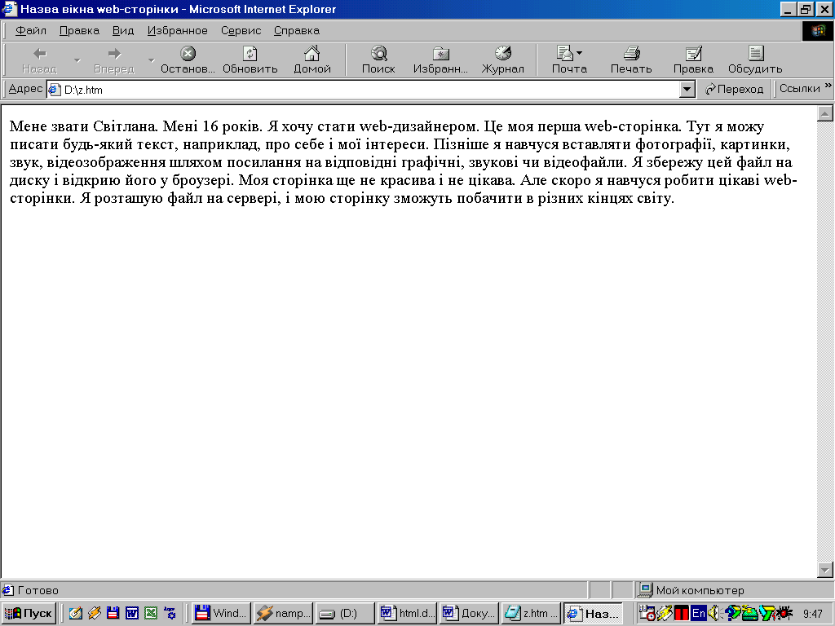Switch to namp... taskbar window

pos(283,613)
